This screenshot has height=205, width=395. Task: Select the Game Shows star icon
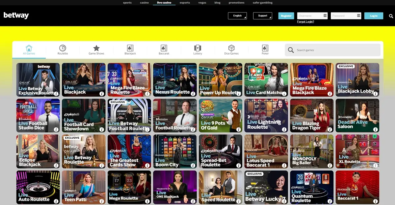(96, 48)
